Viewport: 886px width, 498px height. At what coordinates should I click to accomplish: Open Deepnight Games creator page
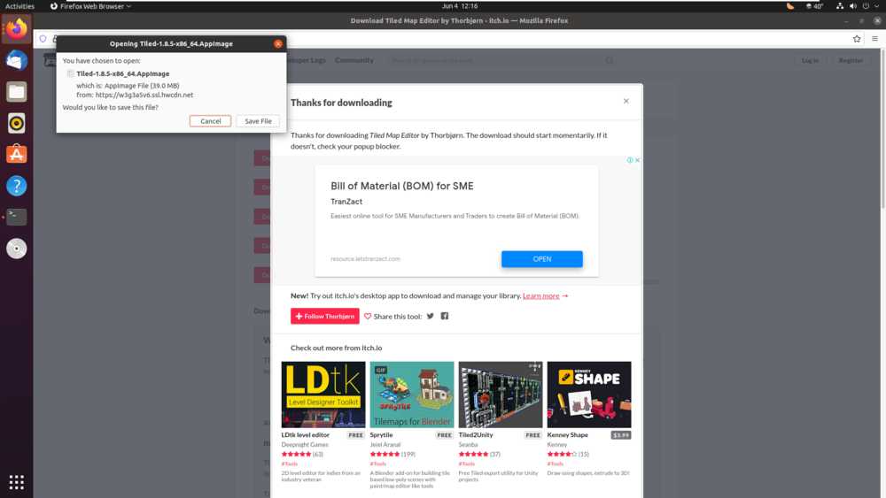coord(305,444)
